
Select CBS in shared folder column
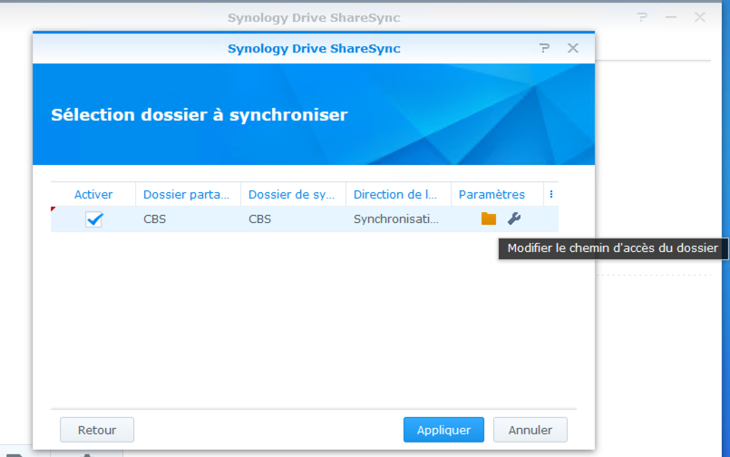coord(154,219)
